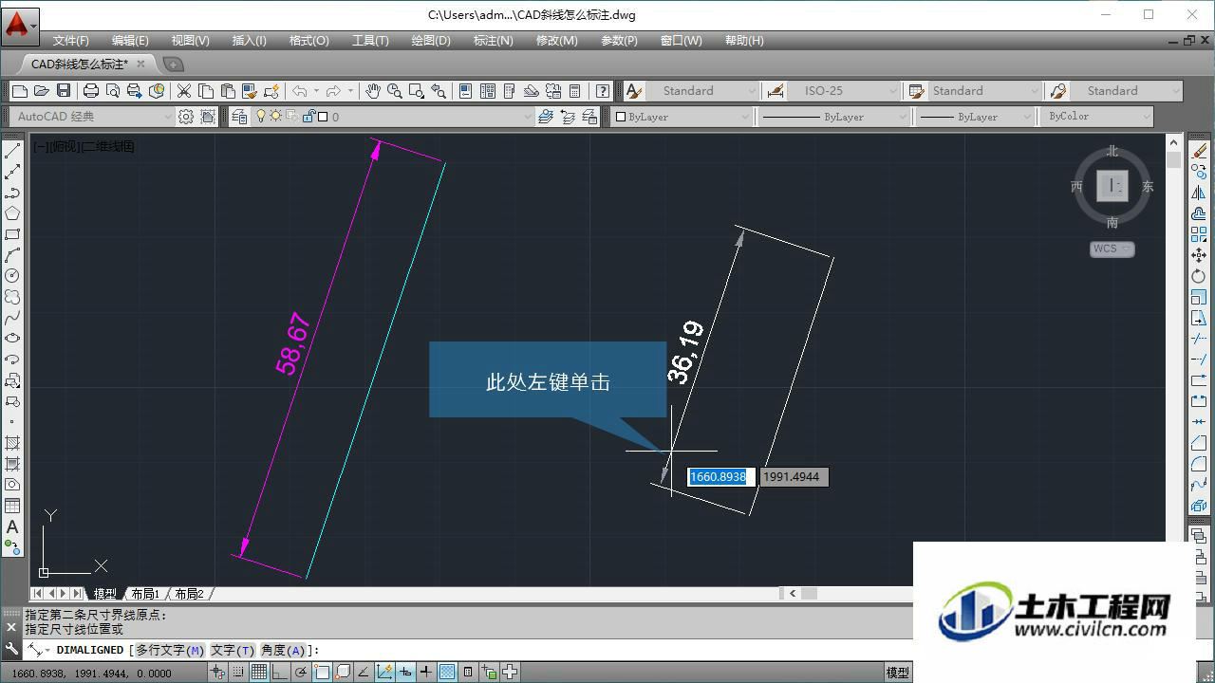Activate Zoom Realtime magnifier icon
This screenshot has height=683, width=1215.
tap(394, 91)
